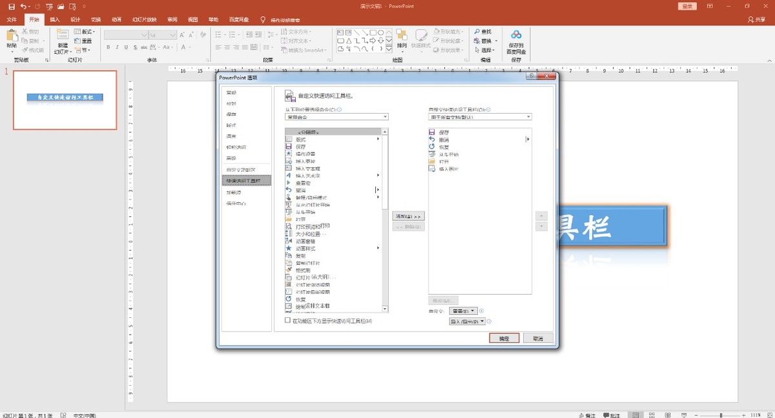Select slide 1 thumbnail in the panel
This screenshot has width=775, height=418.
pos(65,100)
